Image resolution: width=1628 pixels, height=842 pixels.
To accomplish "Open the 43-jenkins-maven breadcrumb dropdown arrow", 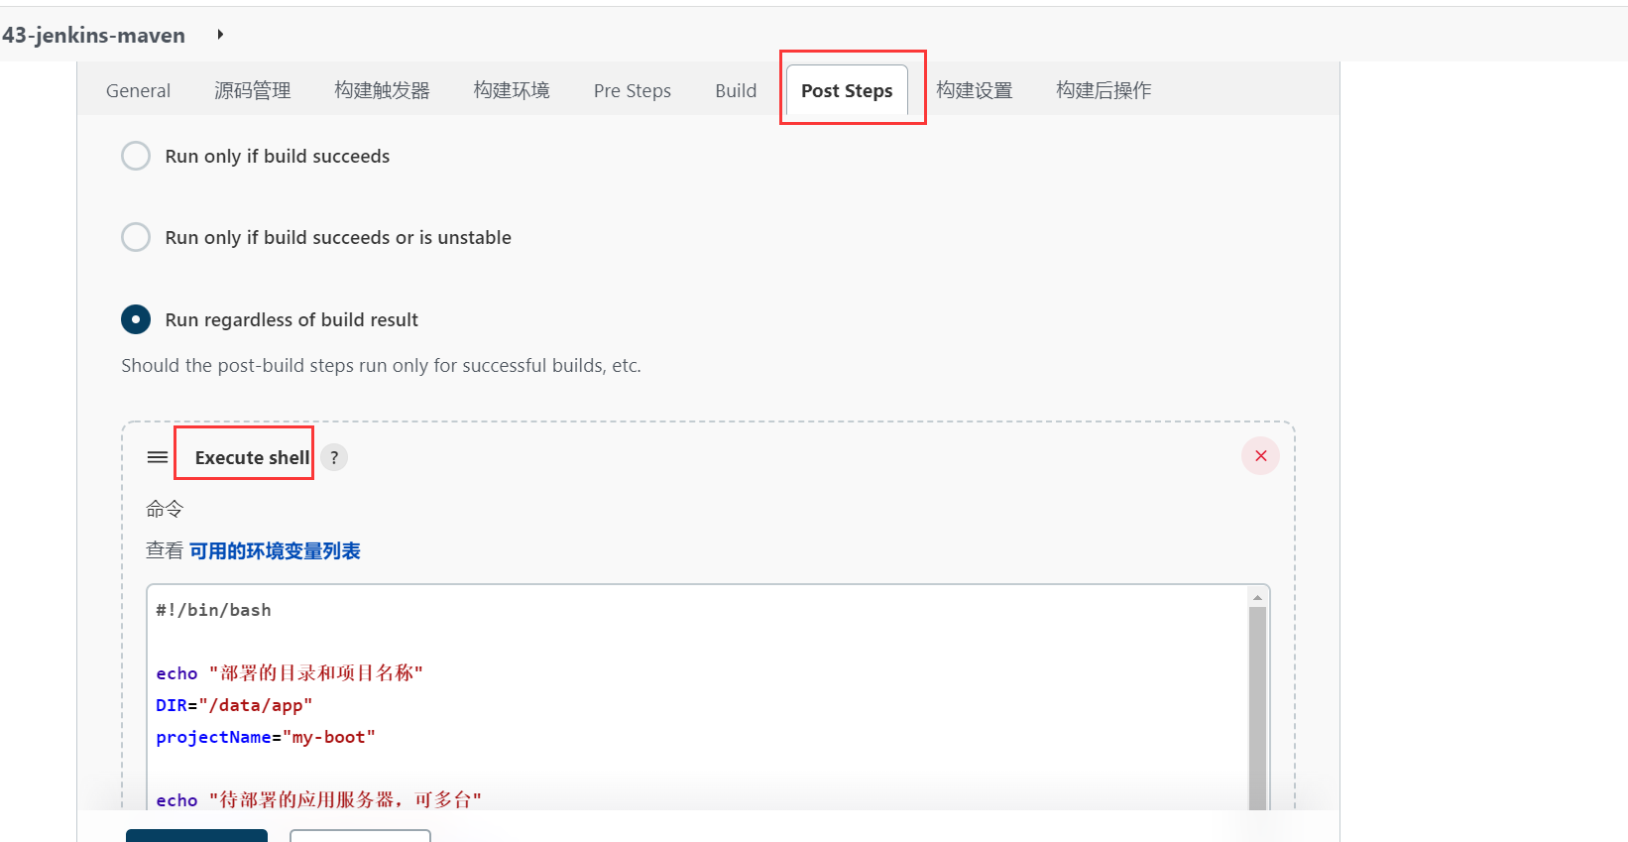I will point(220,35).
